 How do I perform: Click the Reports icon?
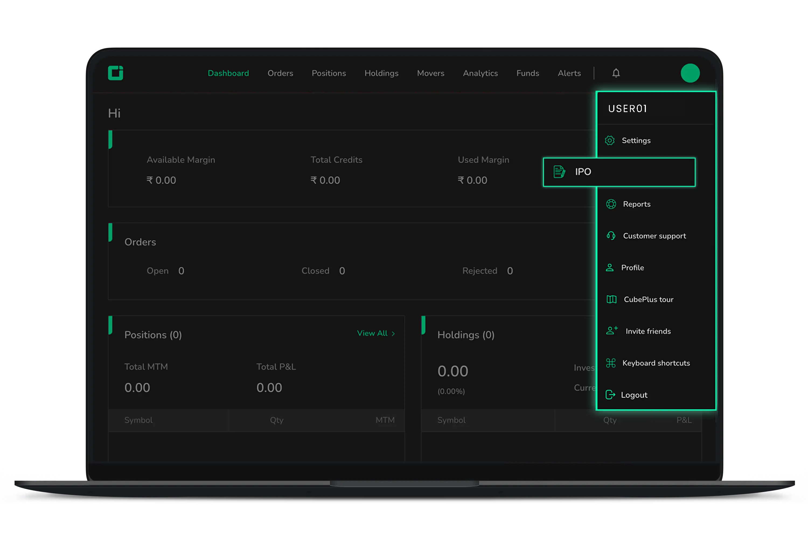pos(611,204)
